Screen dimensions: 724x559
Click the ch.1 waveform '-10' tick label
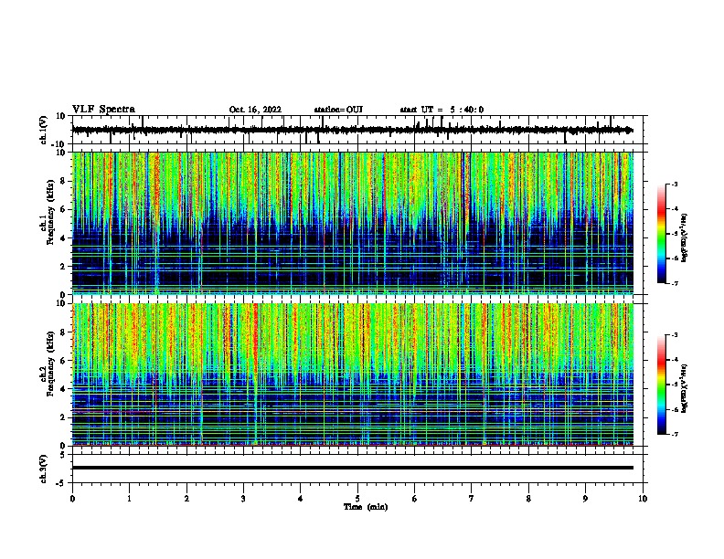(59, 144)
